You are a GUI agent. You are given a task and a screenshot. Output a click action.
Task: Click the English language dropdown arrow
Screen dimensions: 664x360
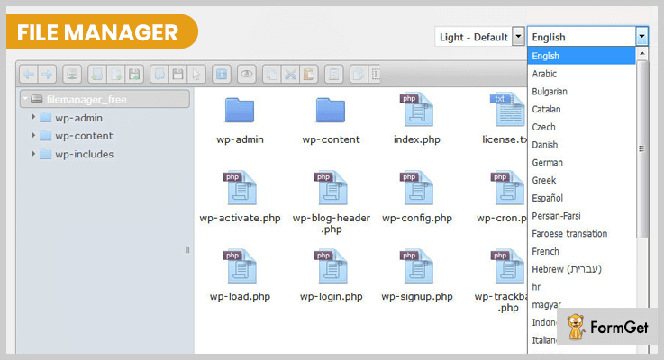641,36
